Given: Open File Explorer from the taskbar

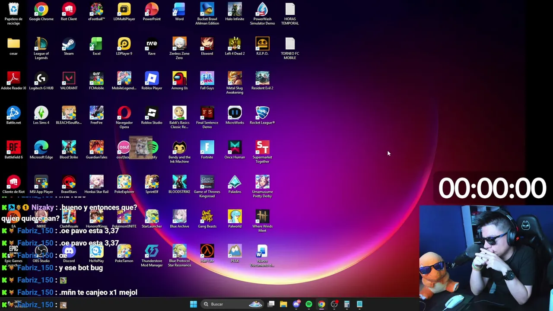Looking at the screenshot, I should (x=283, y=304).
